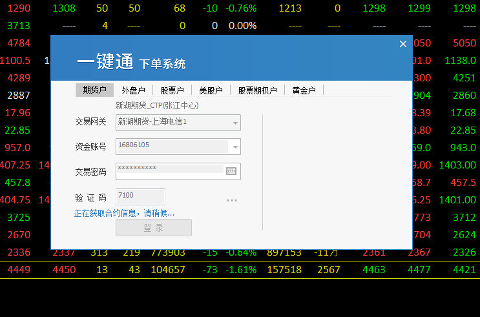This screenshot has height=317, width=480.
Task: Click the 1299 cell in the top row
Action: tap(419, 8)
